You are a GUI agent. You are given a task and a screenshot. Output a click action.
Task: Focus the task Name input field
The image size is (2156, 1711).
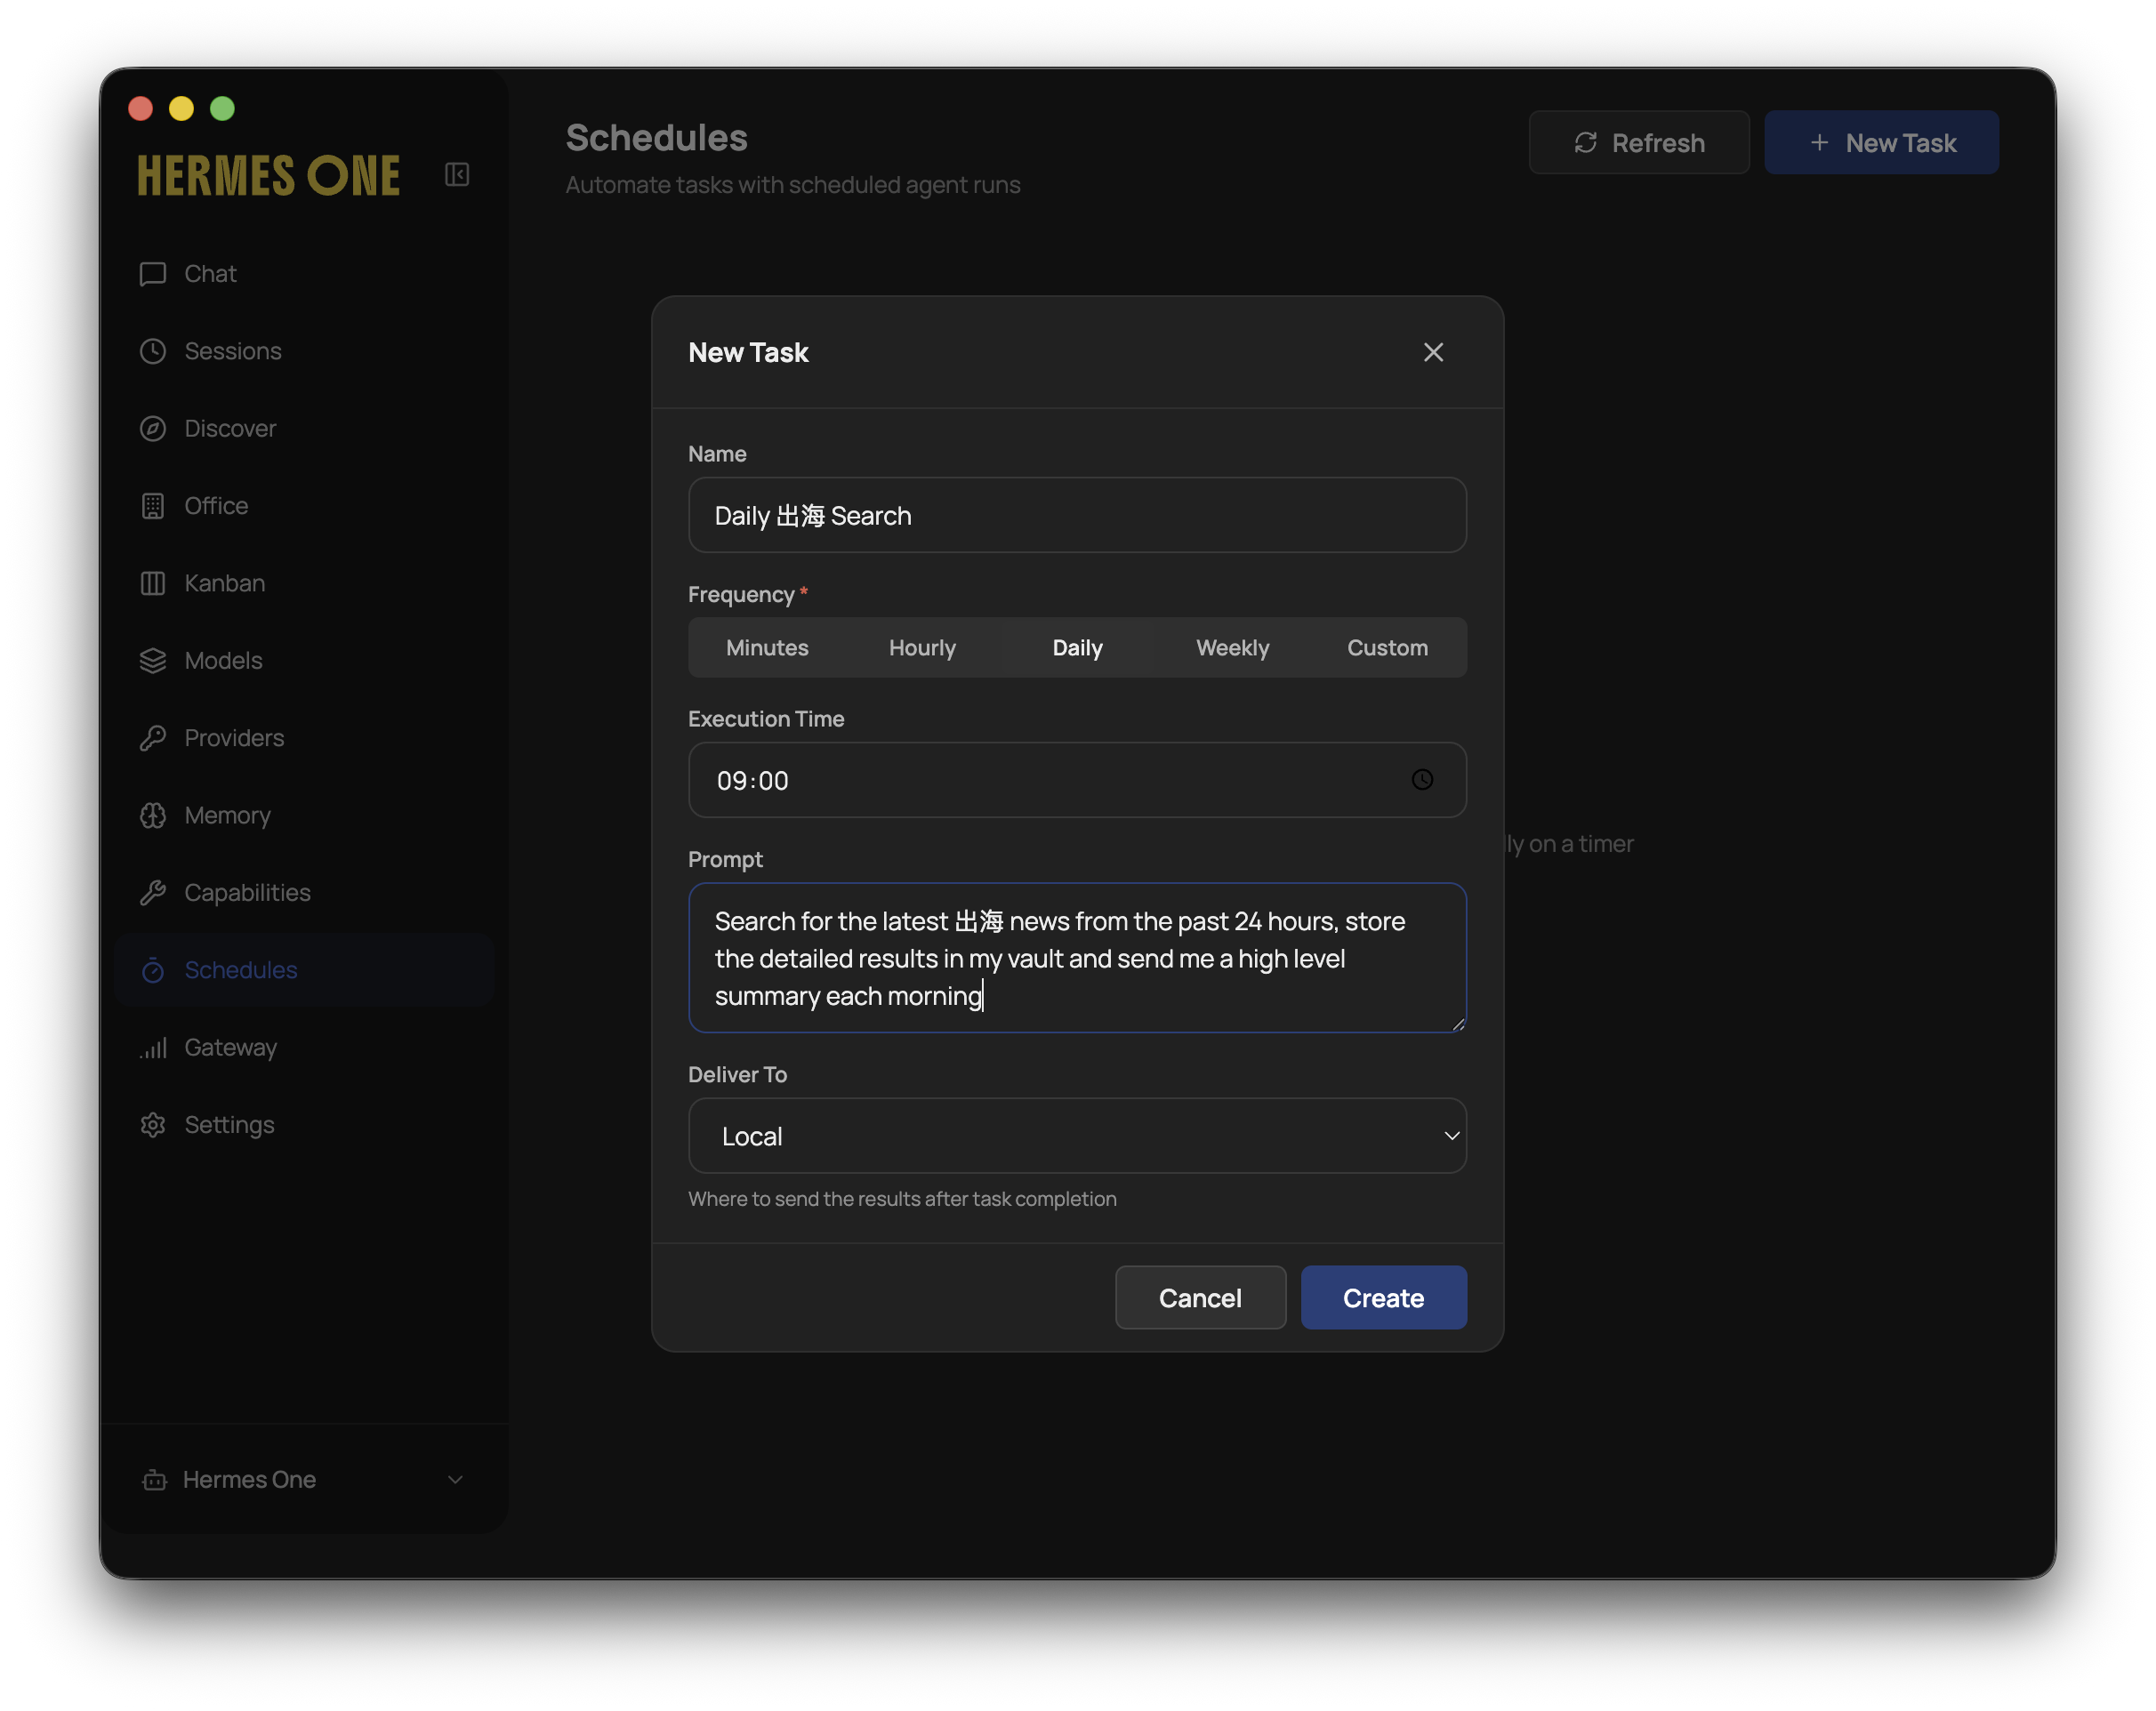click(x=1077, y=515)
